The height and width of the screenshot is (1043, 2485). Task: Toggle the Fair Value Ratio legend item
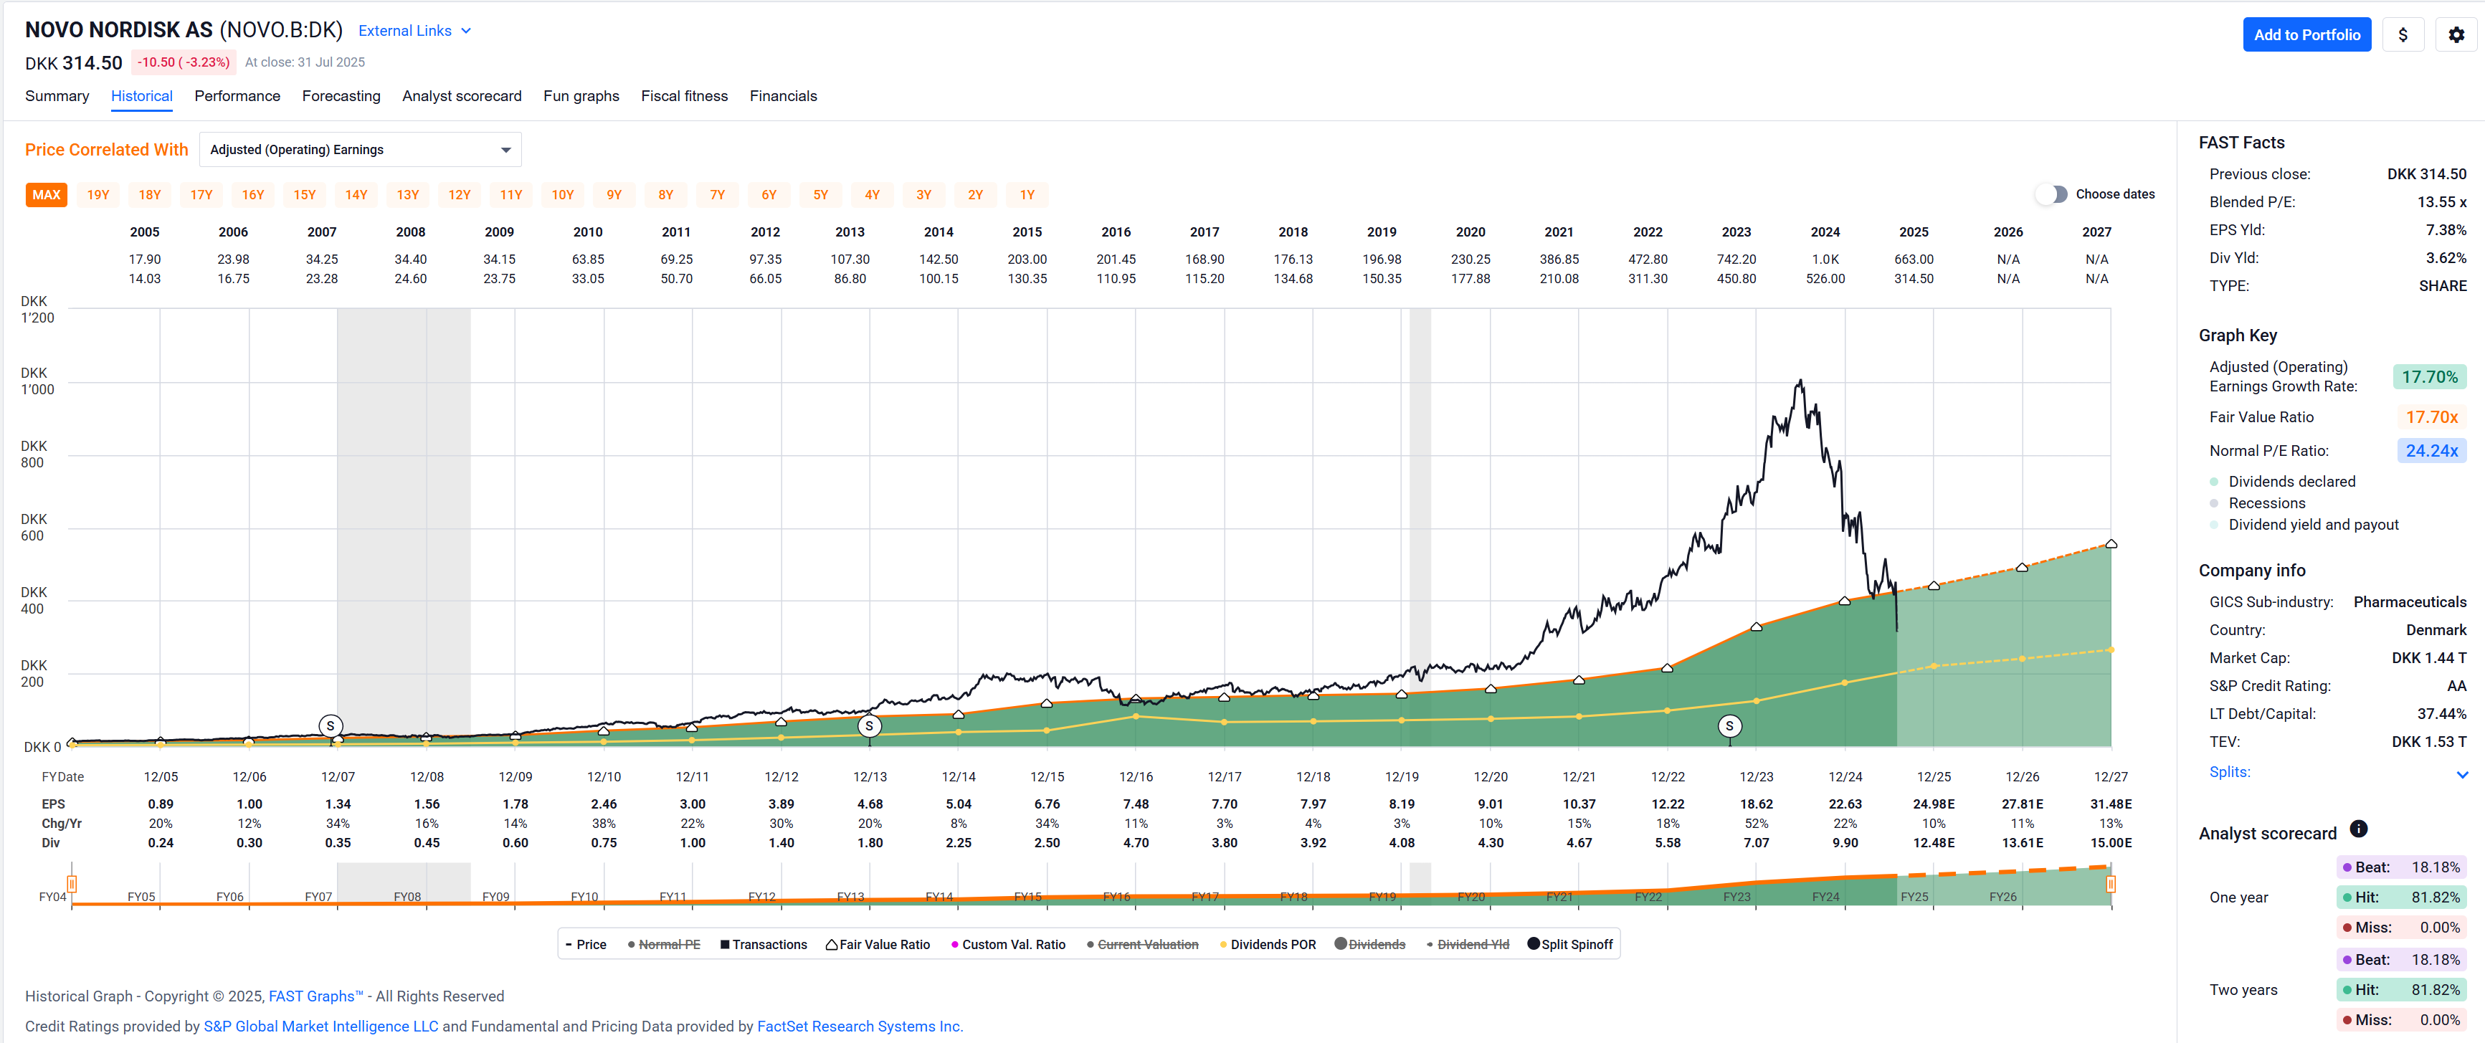tap(878, 945)
